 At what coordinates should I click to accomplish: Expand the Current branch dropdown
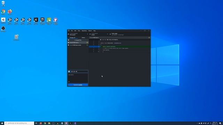(x=99, y=34)
